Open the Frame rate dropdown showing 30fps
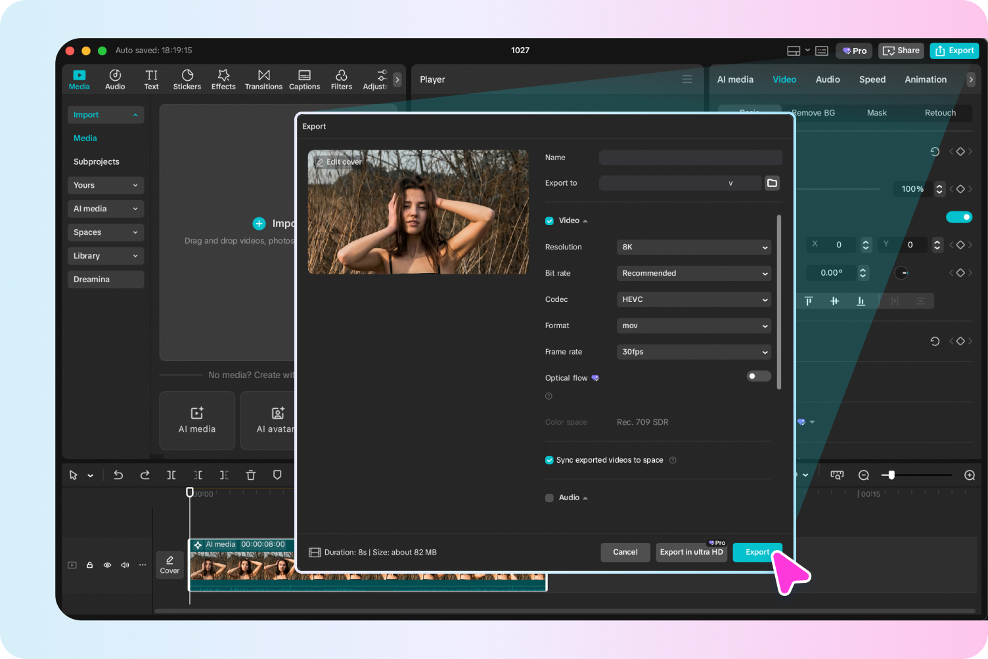 693,352
